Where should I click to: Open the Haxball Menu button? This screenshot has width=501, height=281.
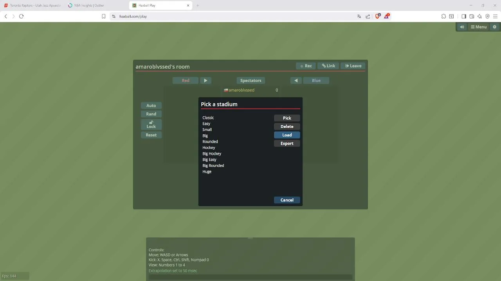pyautogui.click(x=479, y=27)
